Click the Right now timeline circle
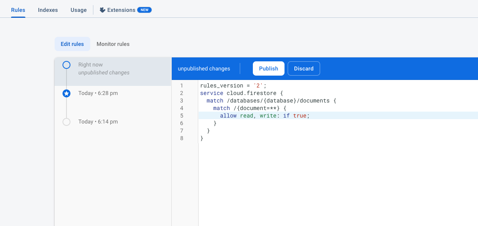The height and width of the screenshot is (226, 478). [66, 65]
